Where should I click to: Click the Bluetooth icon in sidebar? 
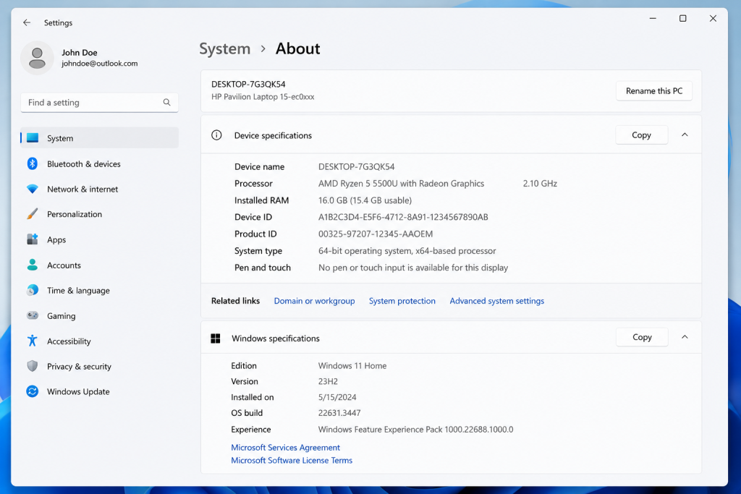(32, 163)
